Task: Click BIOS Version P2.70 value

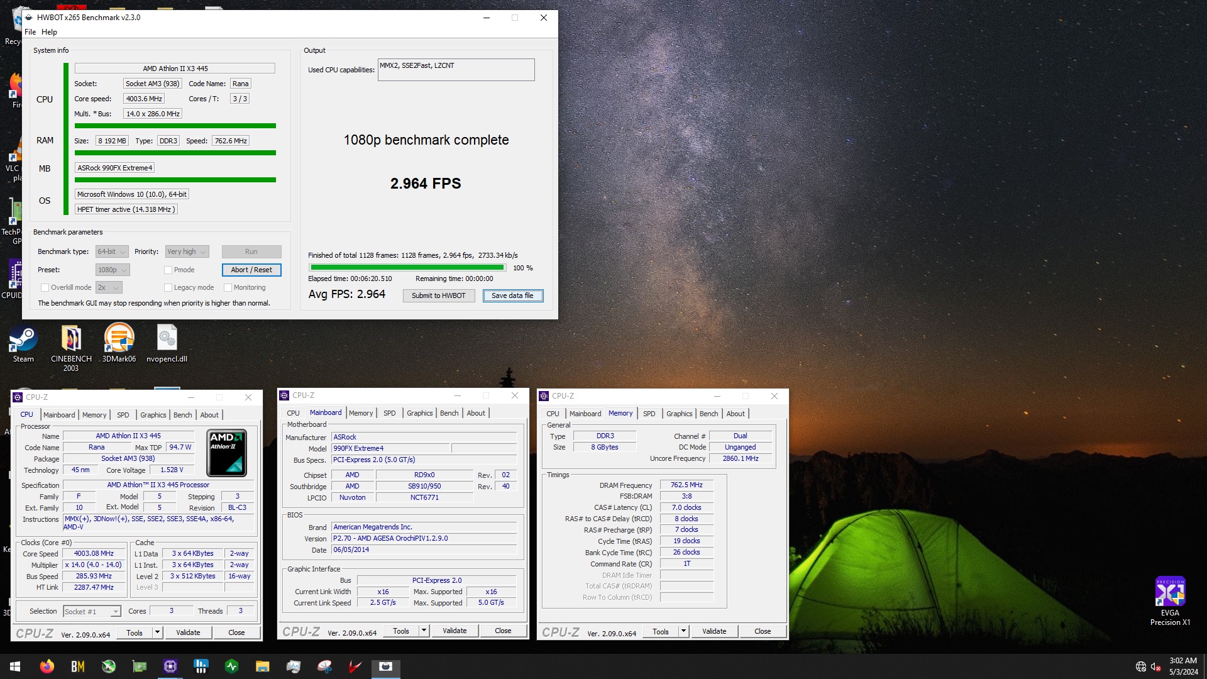Action: (424, 538)
